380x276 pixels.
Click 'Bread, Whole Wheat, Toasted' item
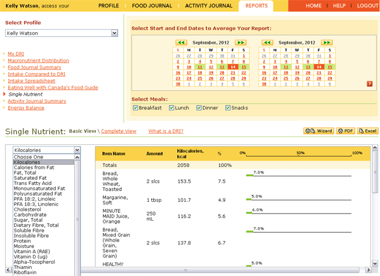coord(112,181)
